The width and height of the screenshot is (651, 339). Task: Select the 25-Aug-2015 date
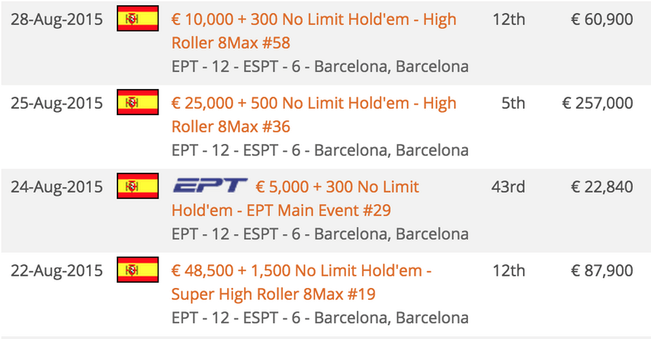pyautogui.click(x=56, y=104)
